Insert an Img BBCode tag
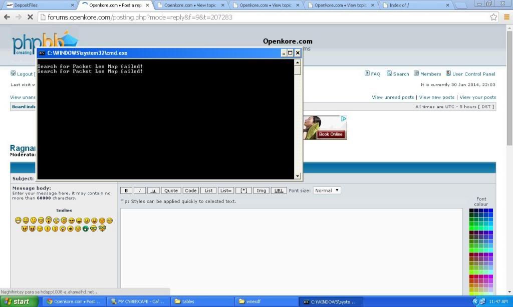The height and width of the screenshot is (307, 513). pyautogui.click(x=261, y=190)
